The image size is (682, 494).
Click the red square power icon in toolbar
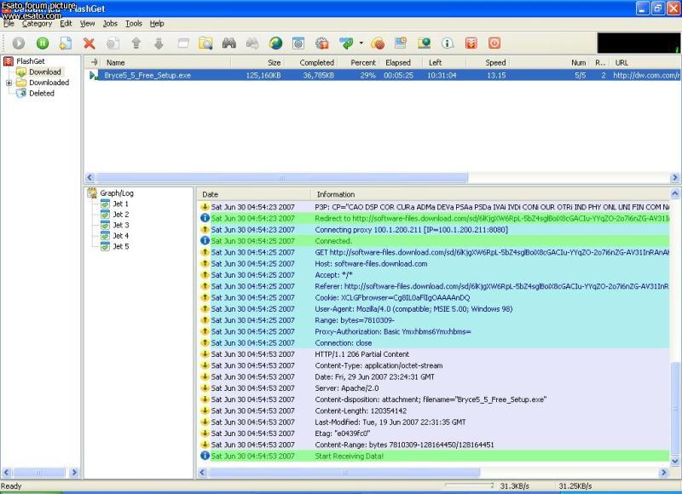(494, 43)
